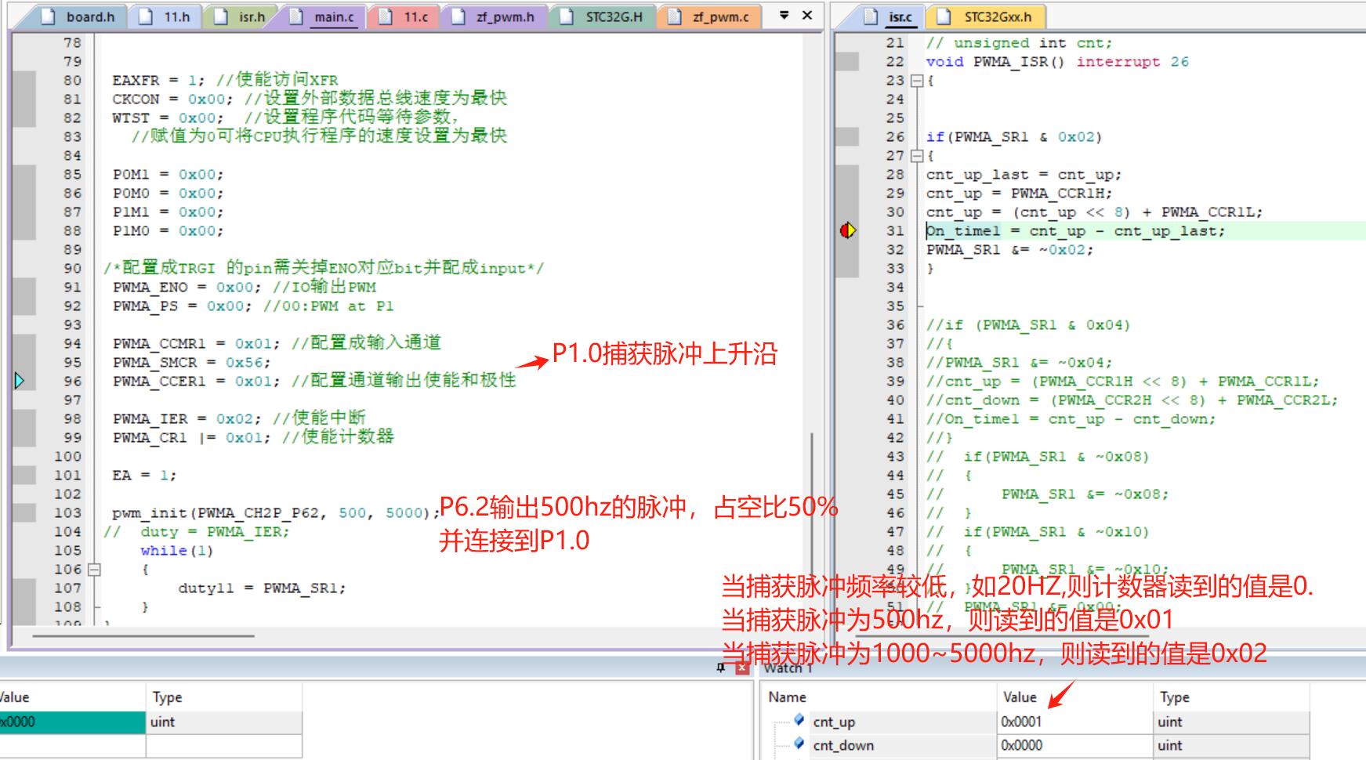Click the Type header in left bottom panel
The width and height of the screenshot is (1366, 760).
223,697
